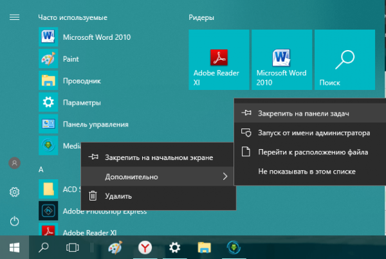The height and width of the screenshot is (259, 386).
Task: Select Закрепить на панели задач
Action: (x=310, y=113)
